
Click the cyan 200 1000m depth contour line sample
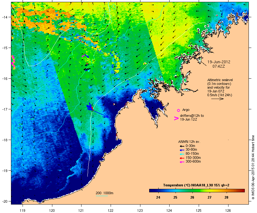click(102, 196)
